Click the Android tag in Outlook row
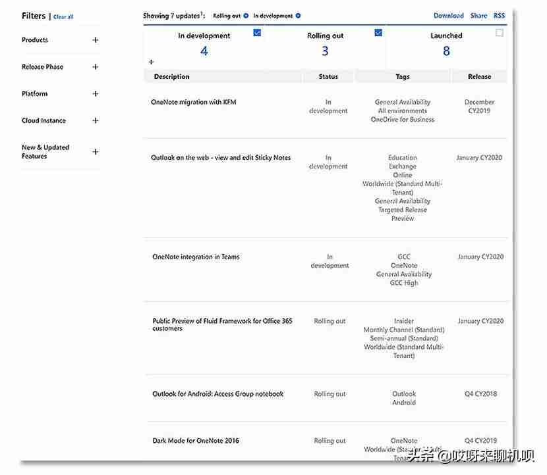Image resolution: width=547 pixels, height=475 pixels. [x=404, y=403]
